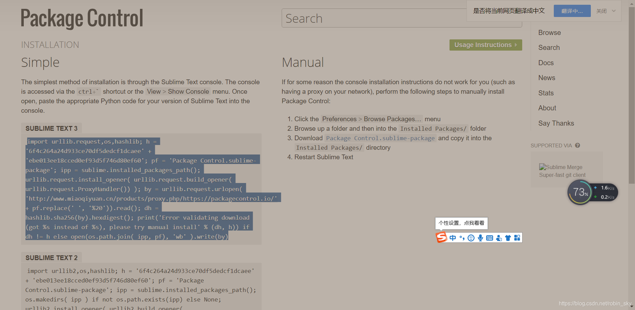Open the Usage Instructions button
Viewport: 635px width, 310px height.
pos(486,45)
